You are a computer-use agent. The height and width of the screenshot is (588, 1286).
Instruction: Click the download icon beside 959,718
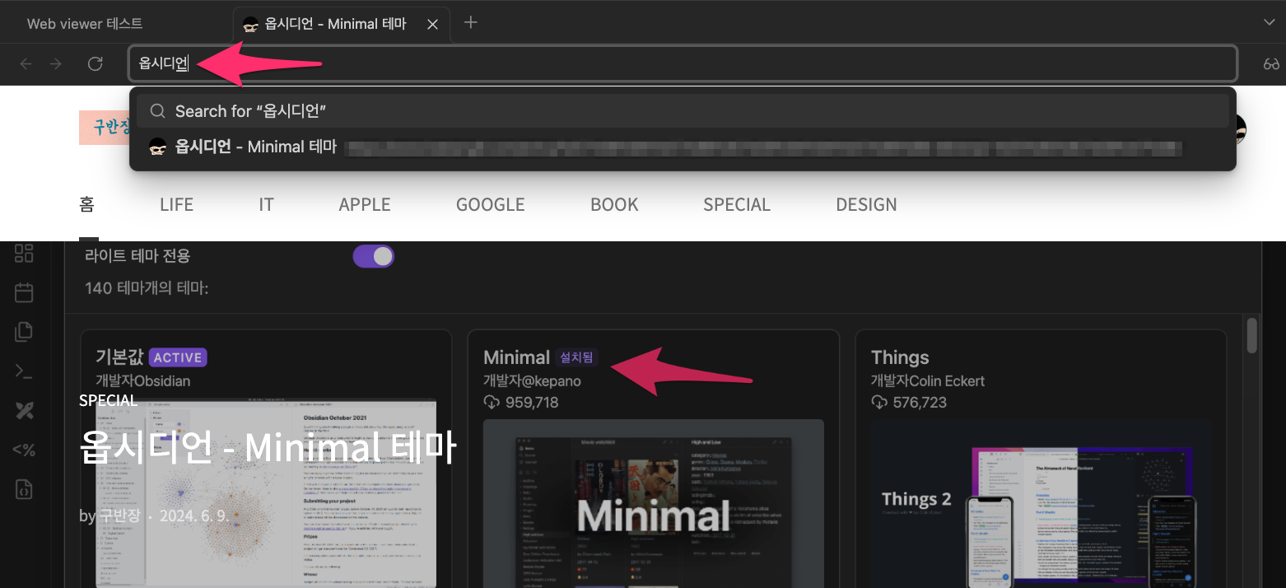[492, 403]
